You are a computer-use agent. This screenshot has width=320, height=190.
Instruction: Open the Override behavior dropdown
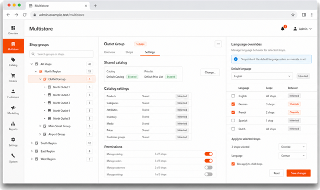pyautogui.click(x=292, y=147)
